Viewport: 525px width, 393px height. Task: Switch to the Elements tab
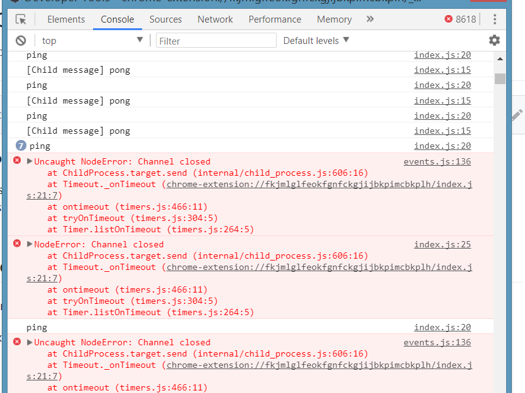click(x=66, y=19)
